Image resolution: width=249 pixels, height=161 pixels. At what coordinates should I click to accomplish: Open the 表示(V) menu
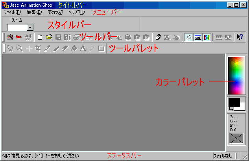click(x=55, y=12)
